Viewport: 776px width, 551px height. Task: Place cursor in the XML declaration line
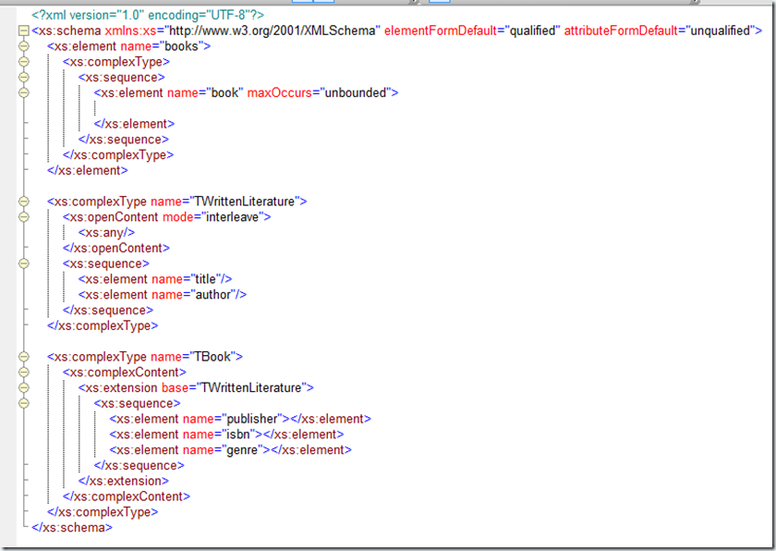click(148, 15)
